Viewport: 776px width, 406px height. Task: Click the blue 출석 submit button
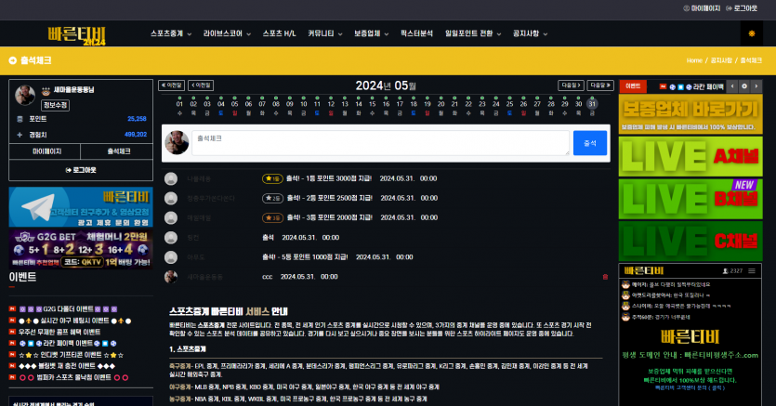coord(590,143)
